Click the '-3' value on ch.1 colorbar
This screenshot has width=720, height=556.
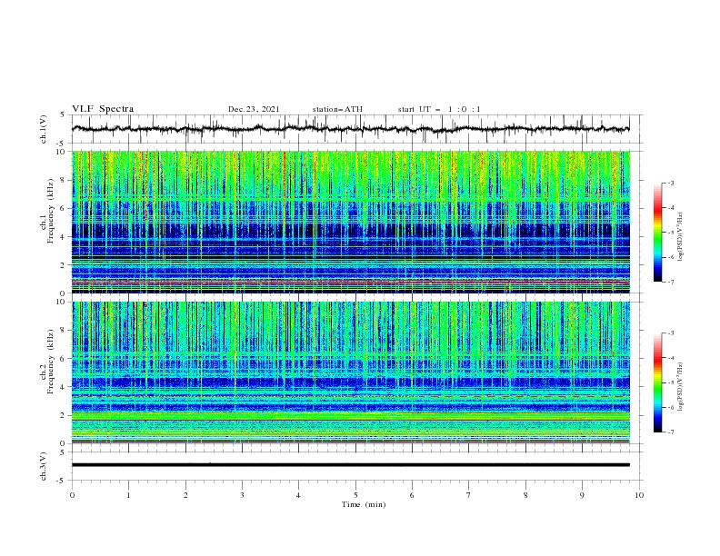pos(670,183)
